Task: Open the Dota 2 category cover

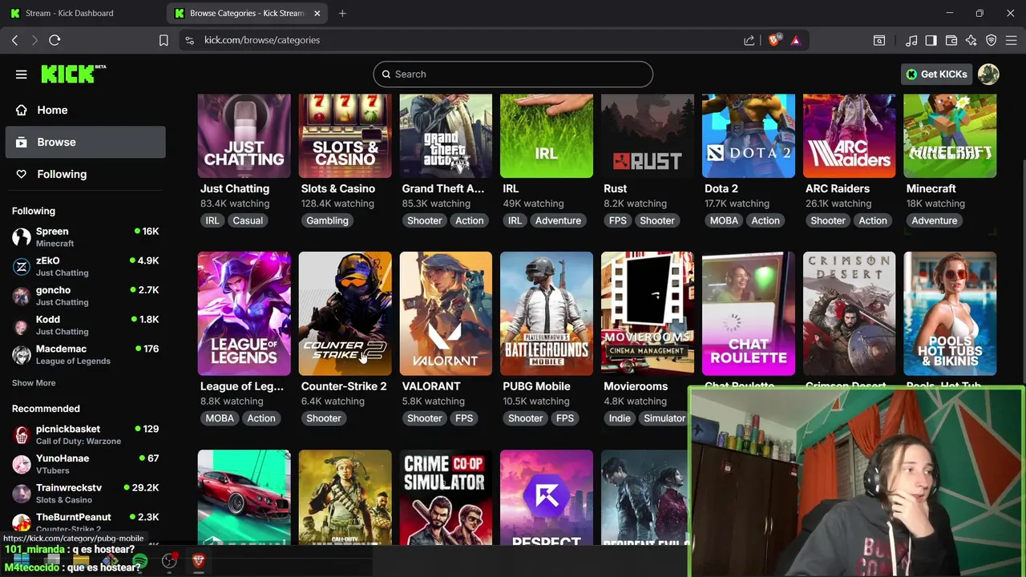Action: pos(749,135)
